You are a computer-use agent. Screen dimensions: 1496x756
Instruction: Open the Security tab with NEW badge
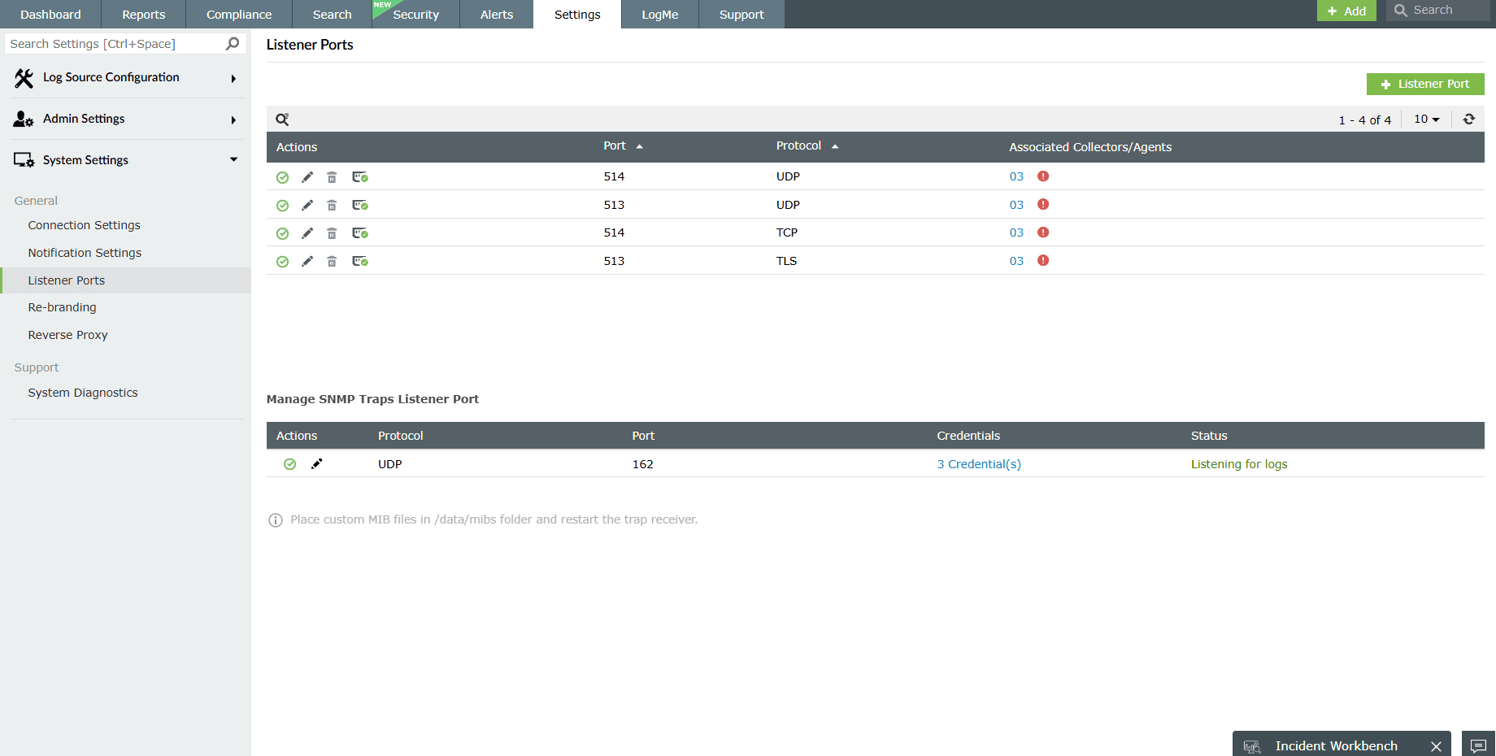[x=415, y=14]
